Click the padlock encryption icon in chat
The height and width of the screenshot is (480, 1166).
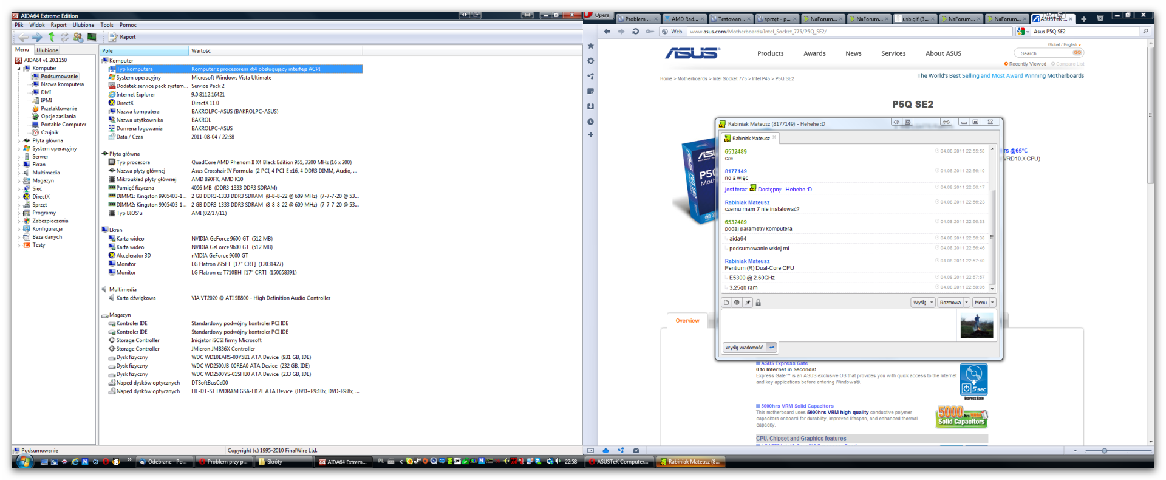coord(758,303)
